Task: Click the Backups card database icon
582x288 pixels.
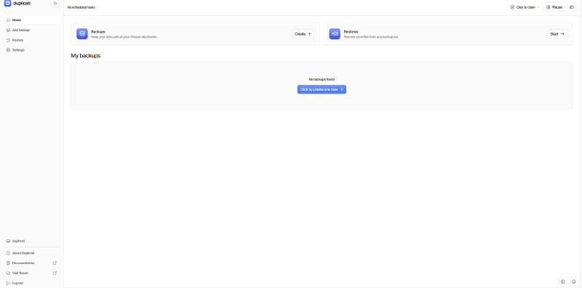Action: [x=82, y=33]
